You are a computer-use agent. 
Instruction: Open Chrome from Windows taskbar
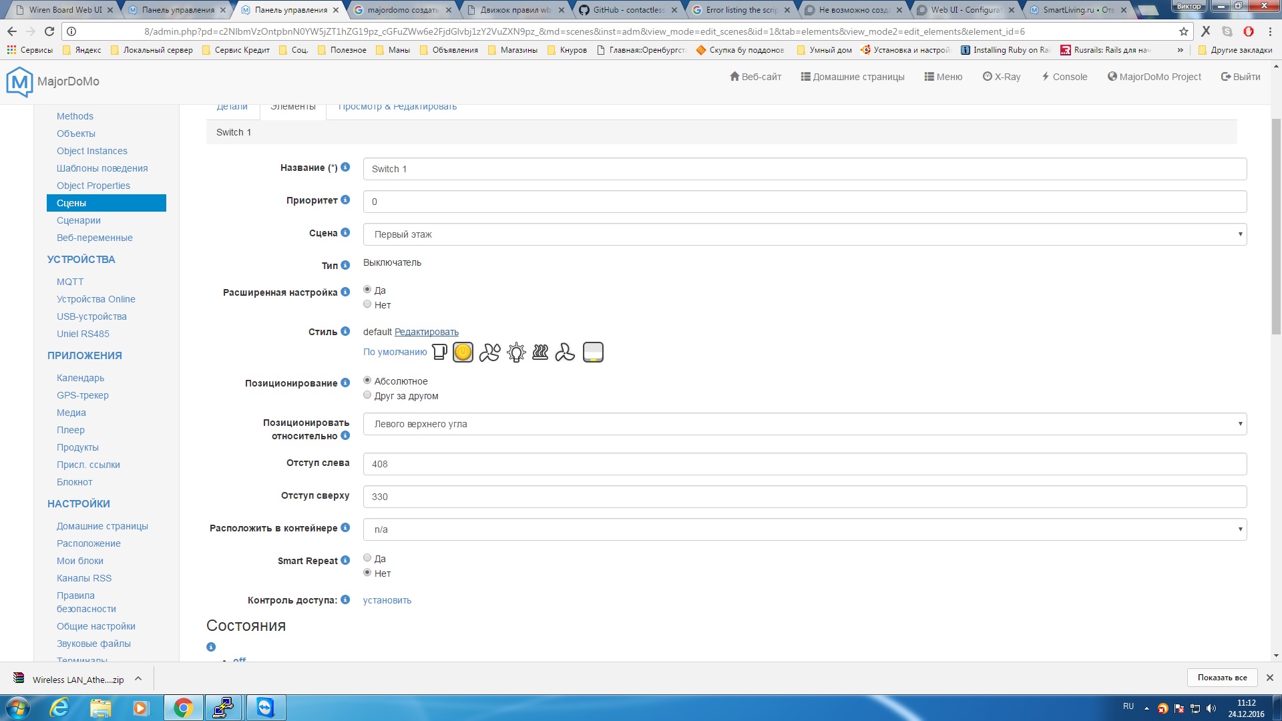pos(183,708)
